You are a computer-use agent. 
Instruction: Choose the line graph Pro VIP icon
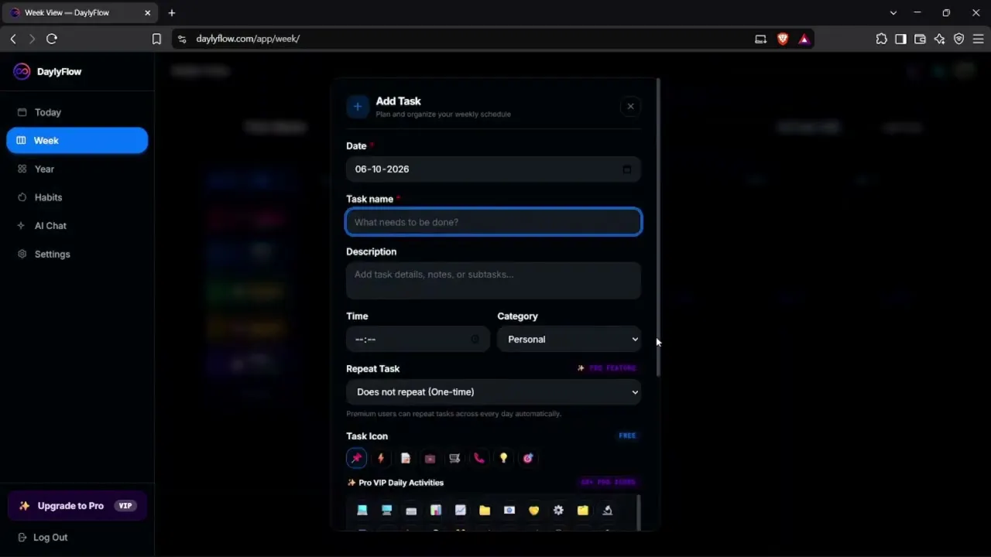click(x=461, y=511)
